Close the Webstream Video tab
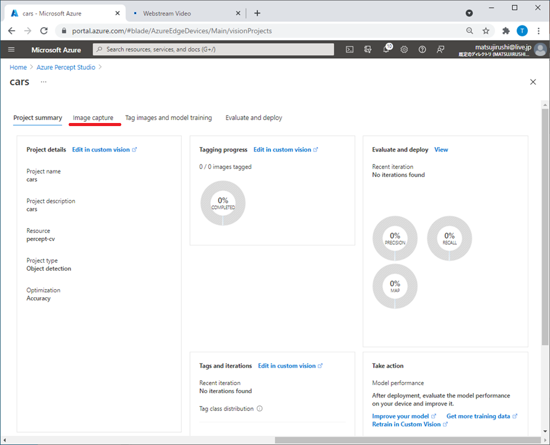 [x=238, y=13]
